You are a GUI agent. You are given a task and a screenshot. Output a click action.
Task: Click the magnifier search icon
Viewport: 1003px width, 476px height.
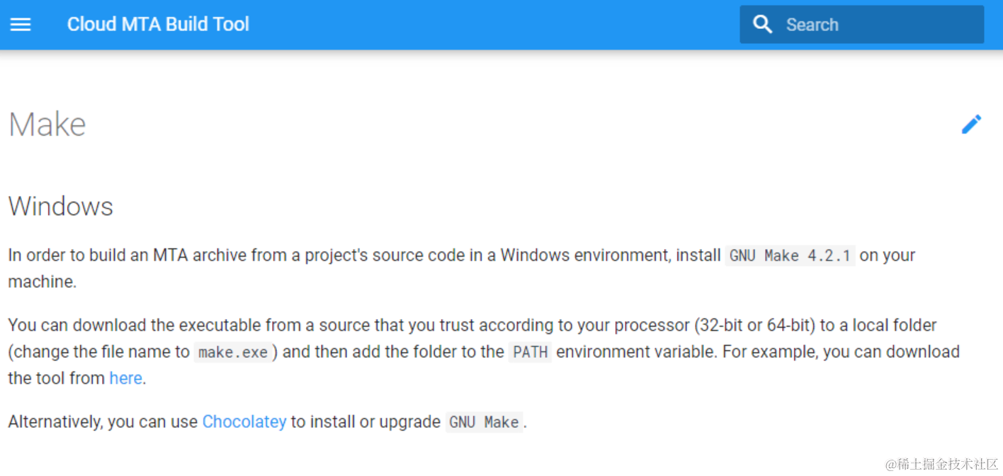tap(762, 25)
